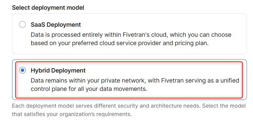Screen dimensions: 253x123
Task: Click the "SaaS Deployment" option title
Action: pos(56,25)
